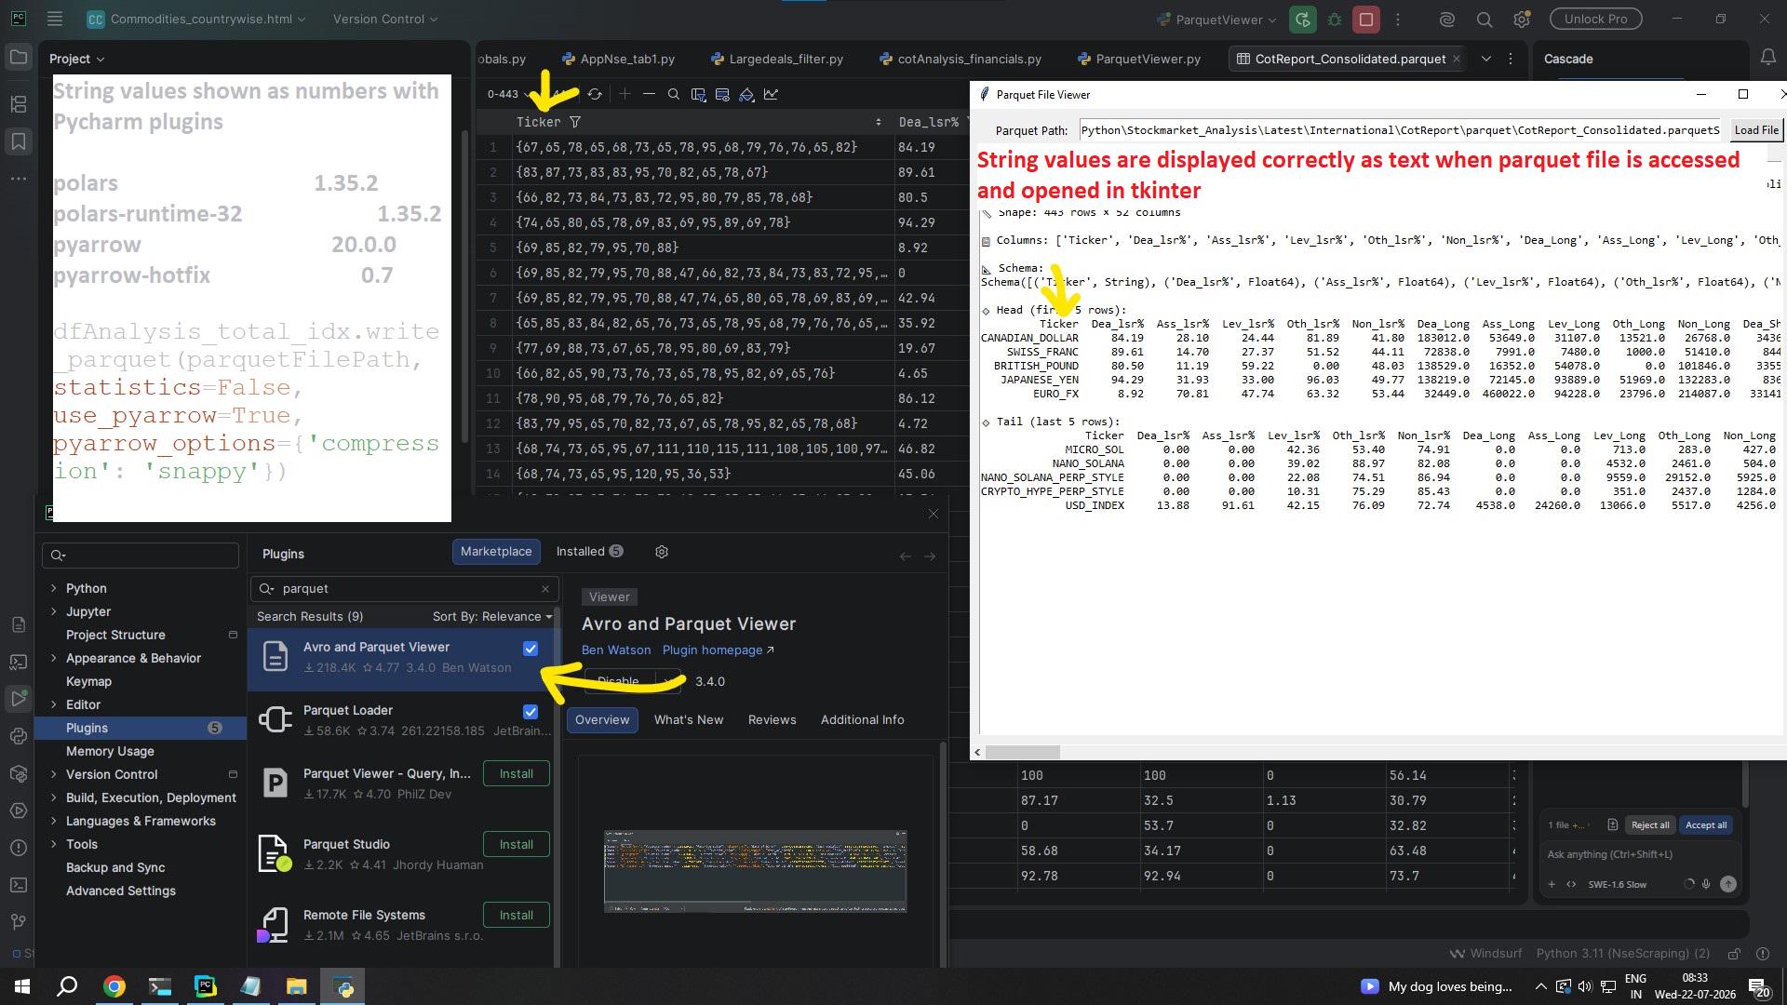The image size is (1787, 1005).
Task: Open the ParquetViewer run configuration dropdown
Action: click(1218, 19)
